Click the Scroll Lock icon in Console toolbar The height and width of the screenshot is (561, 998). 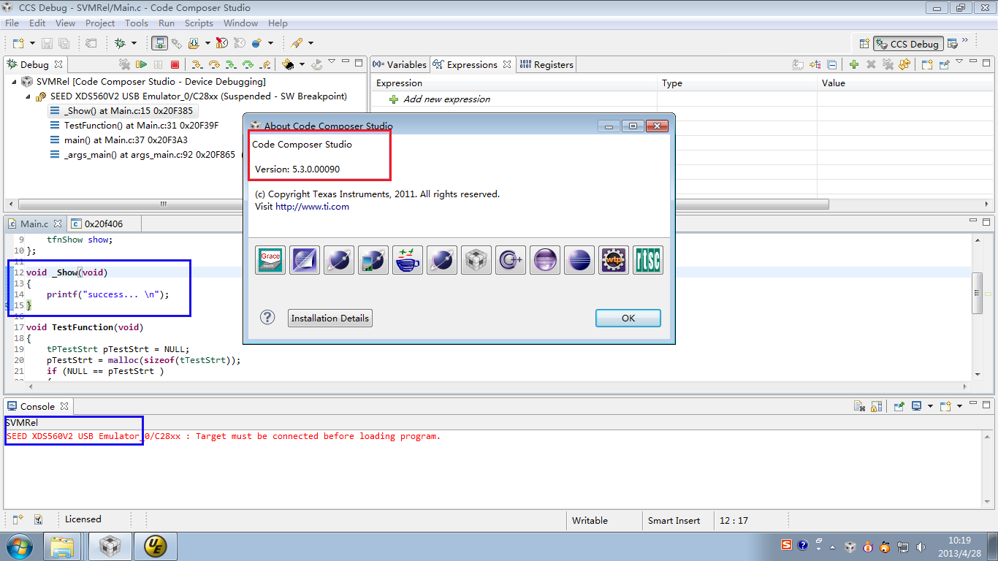(x=877, y=406)
